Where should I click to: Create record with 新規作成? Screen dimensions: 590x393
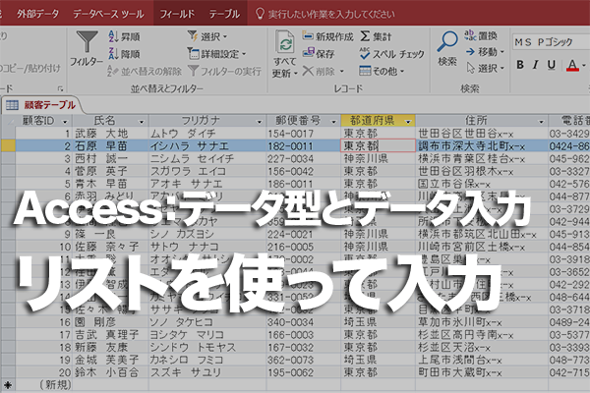(327, 36)
